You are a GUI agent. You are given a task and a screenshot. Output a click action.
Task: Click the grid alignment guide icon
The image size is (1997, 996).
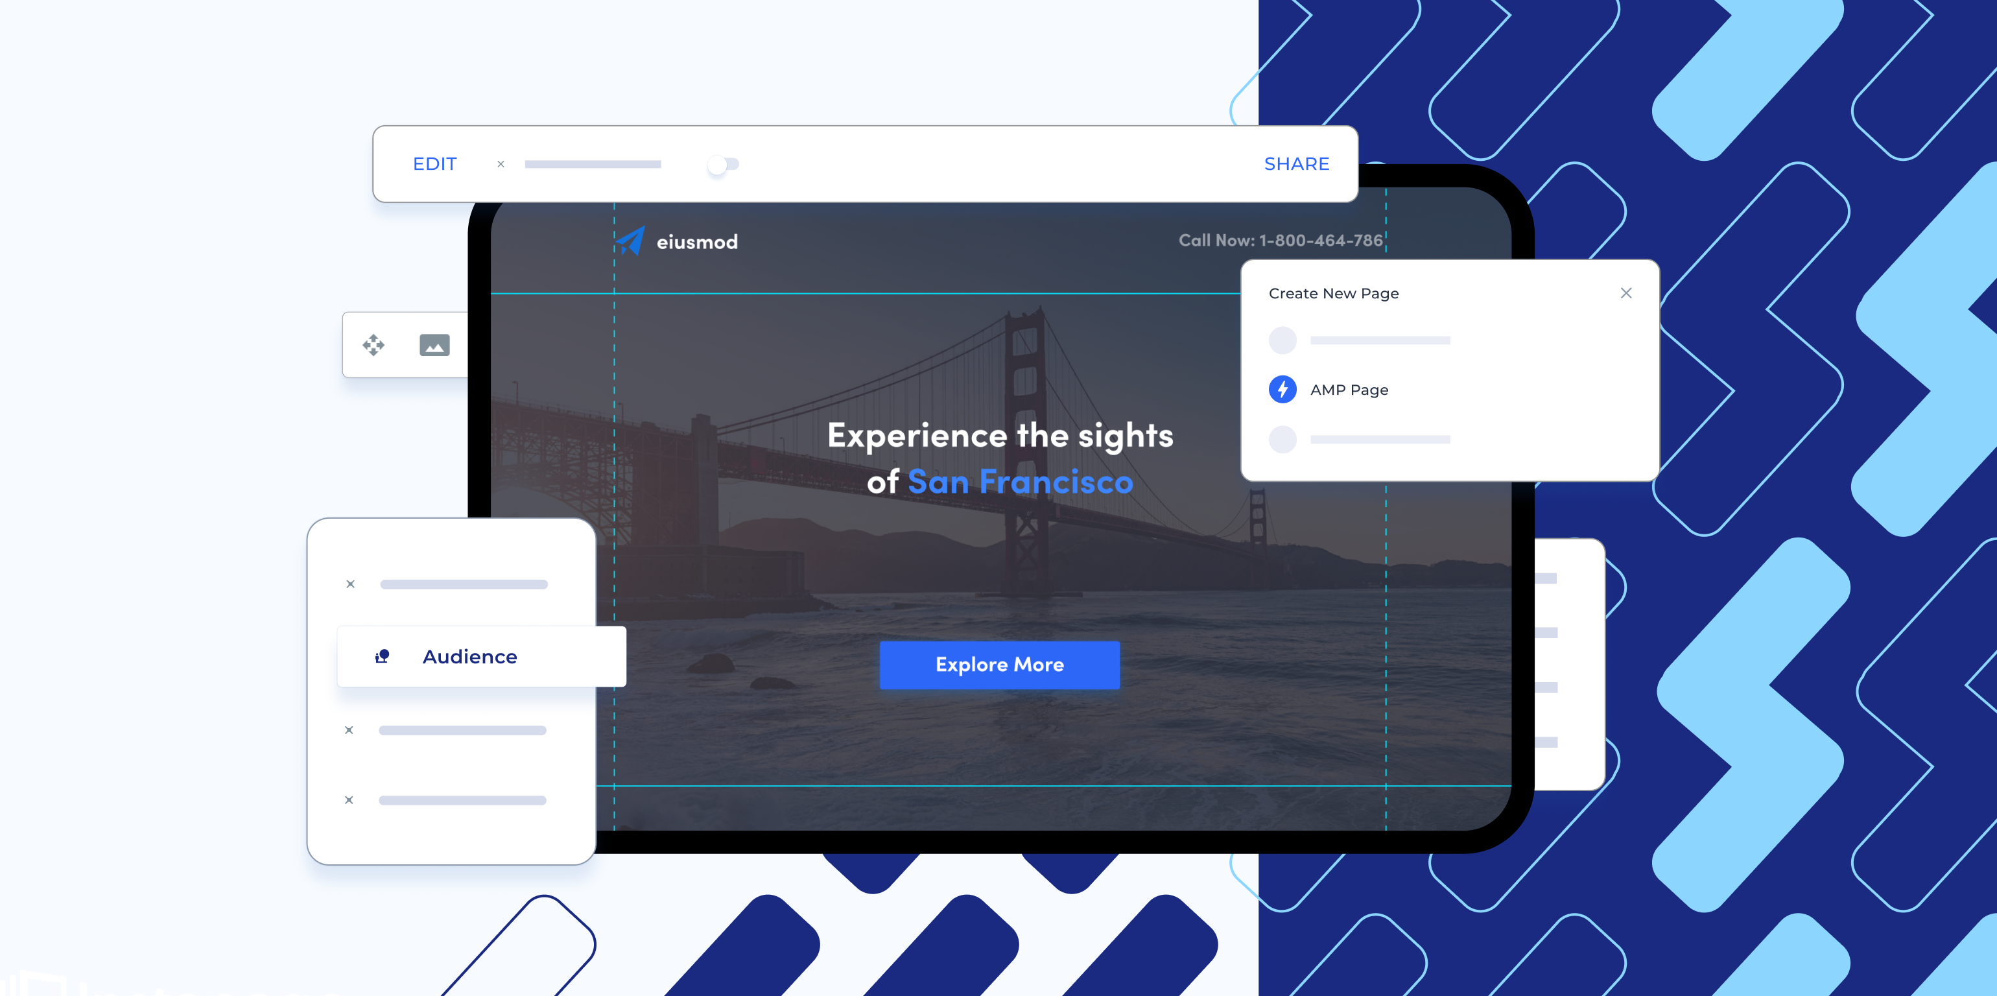pyautogui.click(x=375, y=345)
